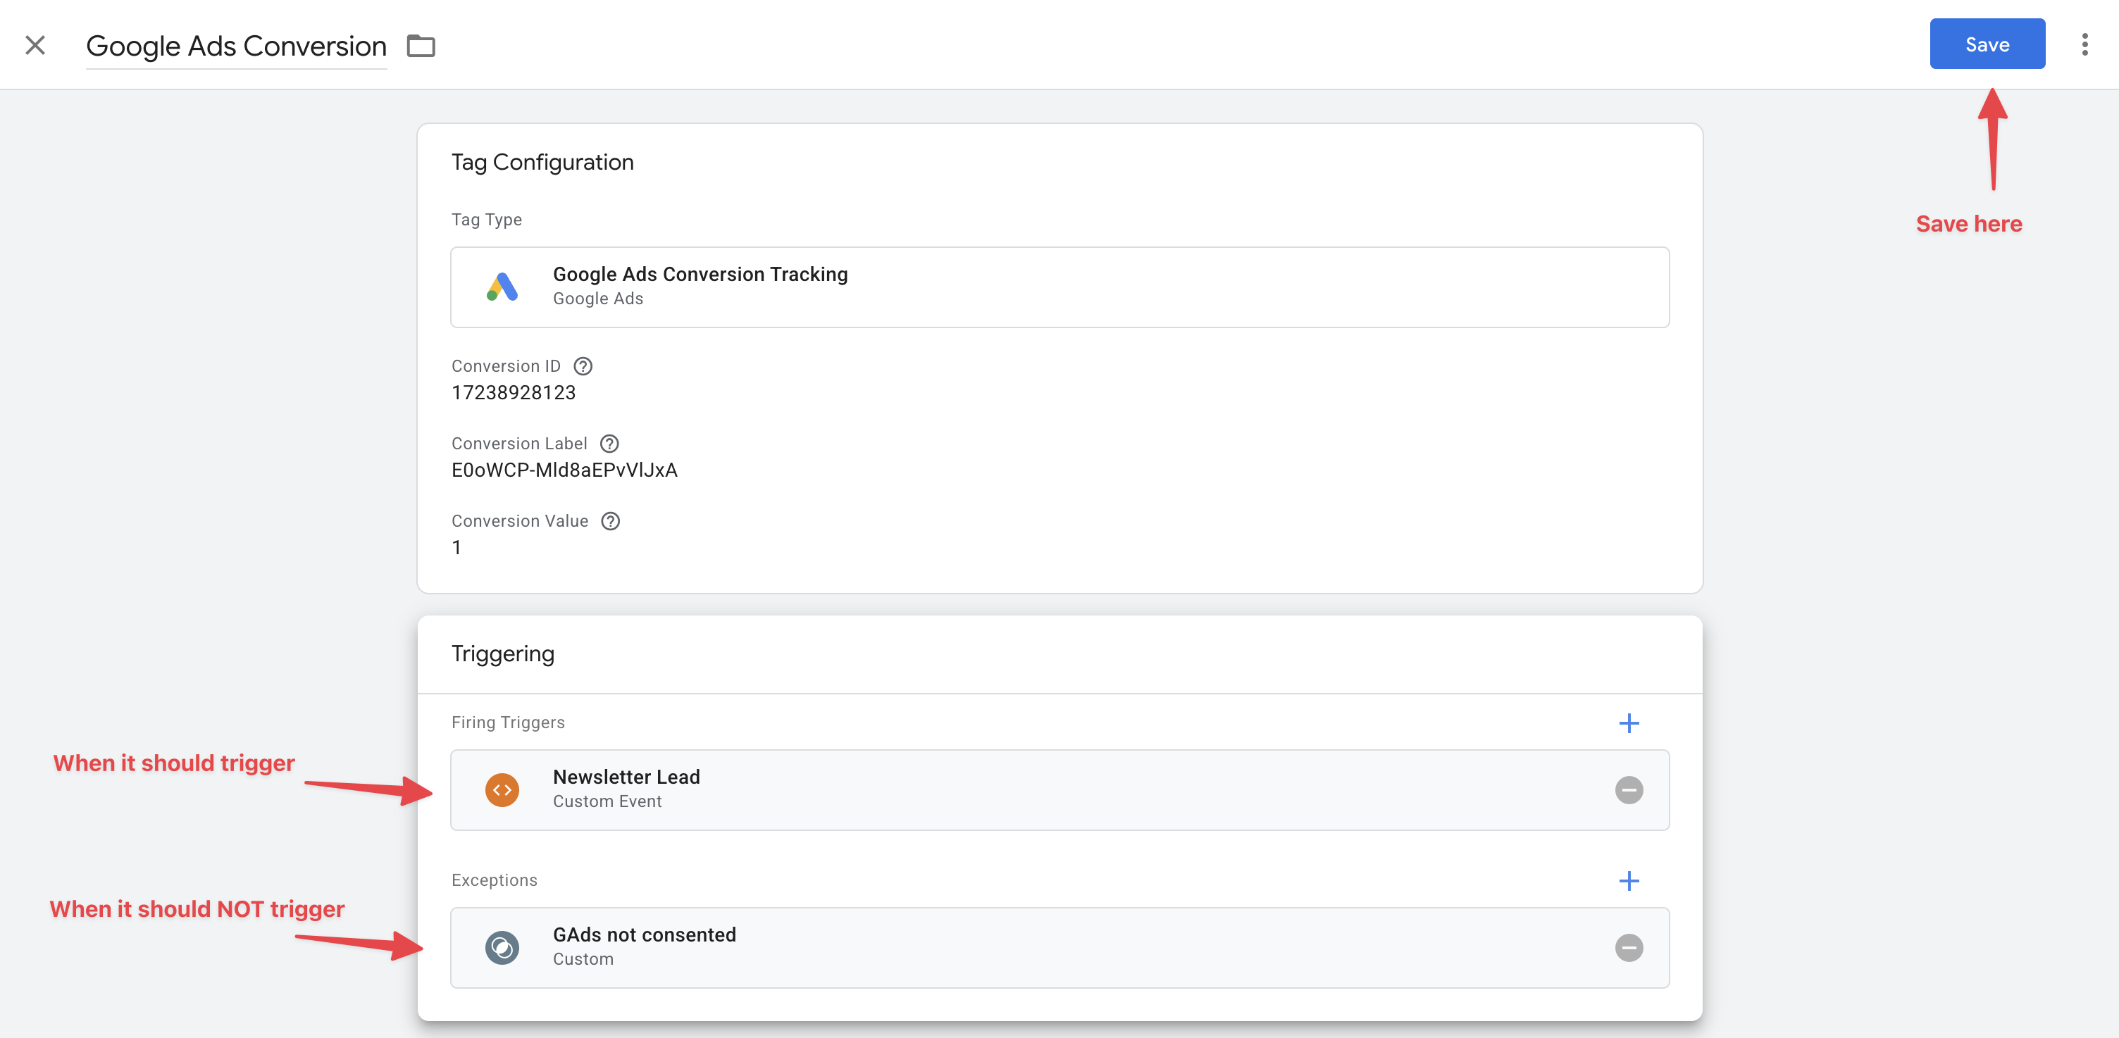Click the Google Ads logo icon
This screenshot has height=1038, width=2119.
(502, 287)
